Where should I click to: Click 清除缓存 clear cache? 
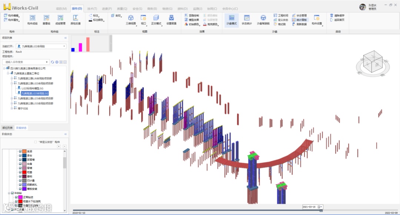tap(337, 16)
